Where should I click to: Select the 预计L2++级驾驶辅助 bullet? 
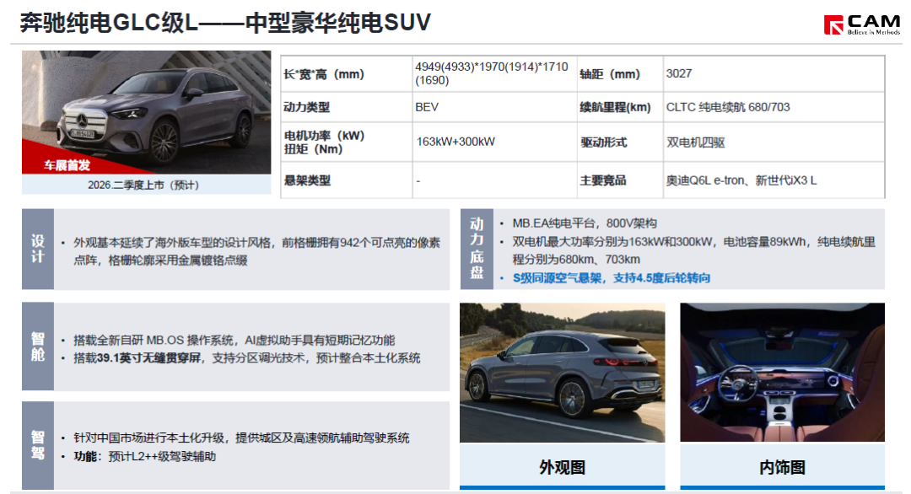pyautogui.click(x=145, y=457)
